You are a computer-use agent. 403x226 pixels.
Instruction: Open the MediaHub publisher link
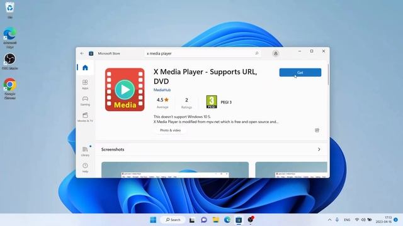[162, 90]
